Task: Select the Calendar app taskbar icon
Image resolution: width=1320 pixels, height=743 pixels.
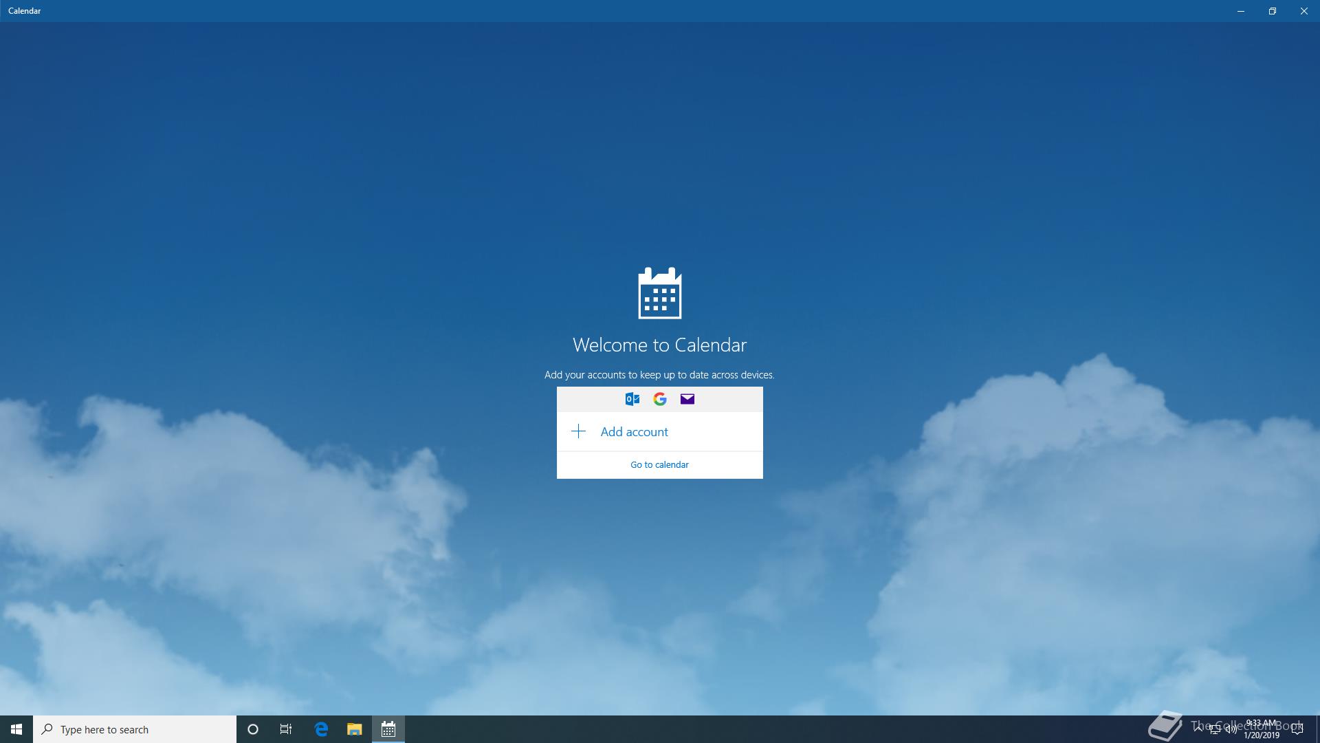Action: (x=388, y=729)
